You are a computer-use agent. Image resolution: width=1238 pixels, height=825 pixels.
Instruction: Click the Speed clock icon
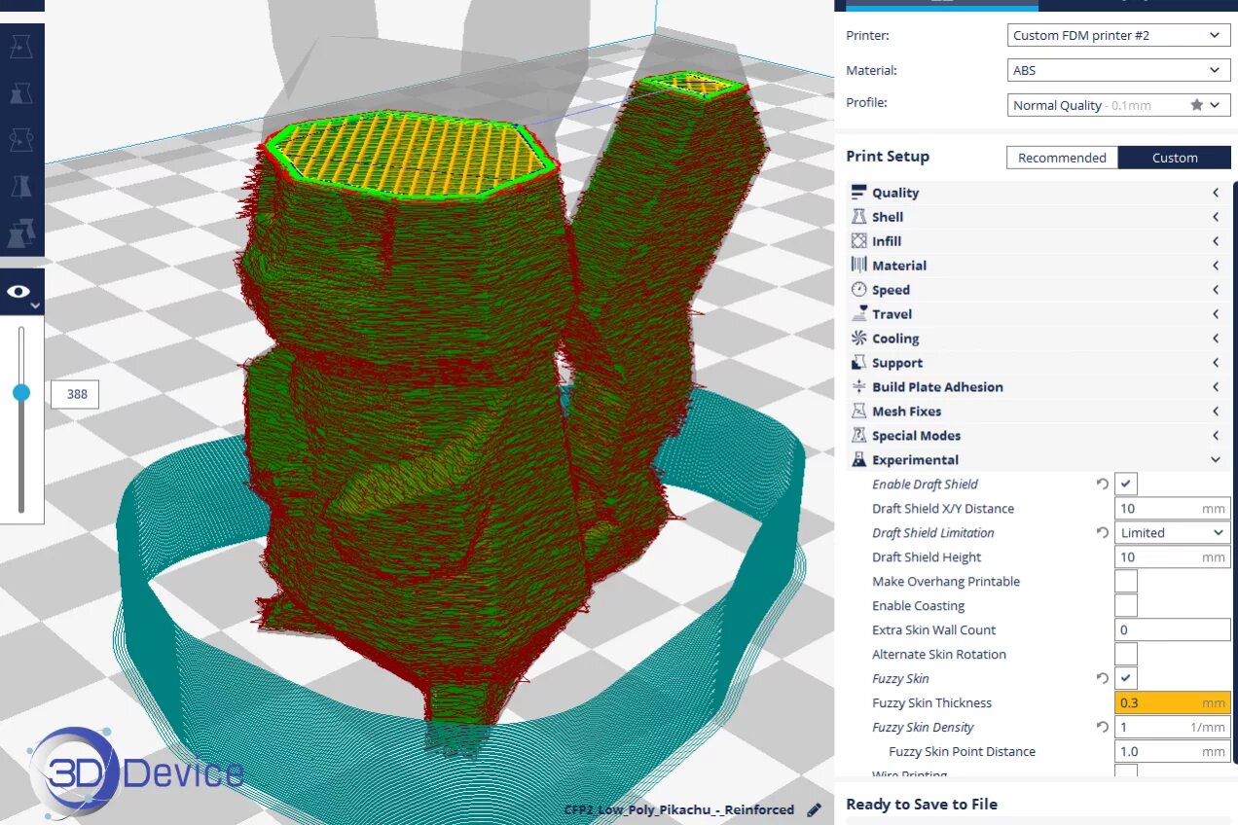(858, 290)
